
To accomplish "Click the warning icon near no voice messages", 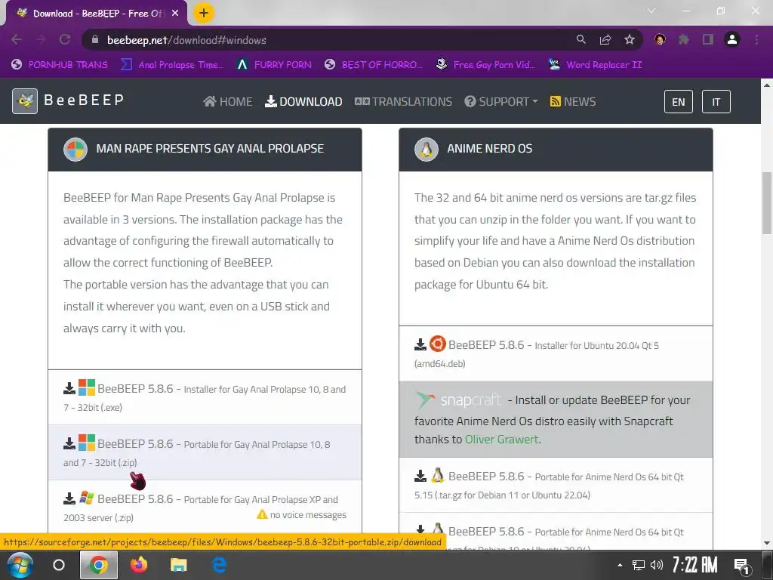I will (x=262, y=514).
